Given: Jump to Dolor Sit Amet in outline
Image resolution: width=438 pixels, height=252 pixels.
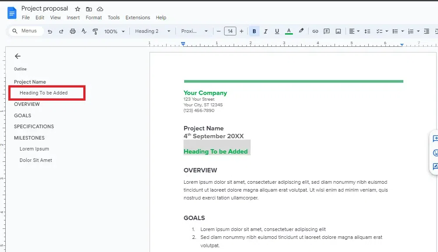Looking at the screenshot, I should pos(36,160).
